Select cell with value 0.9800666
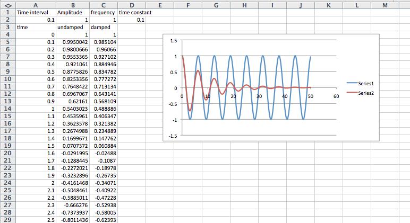 [x=73, y=50]
